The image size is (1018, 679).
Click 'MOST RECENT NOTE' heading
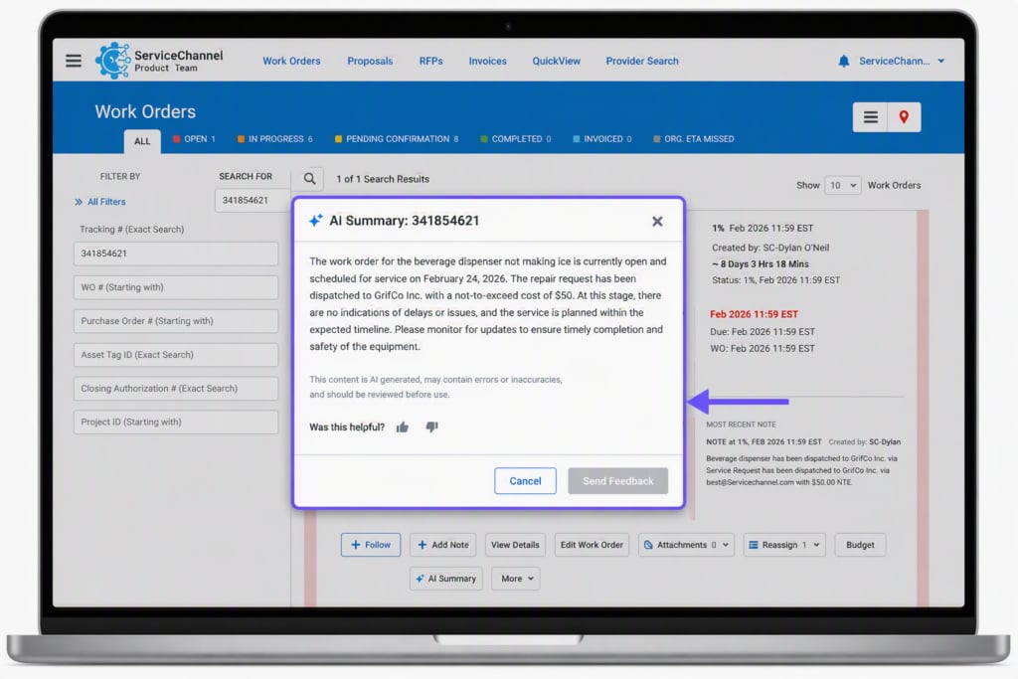point(741,424)
